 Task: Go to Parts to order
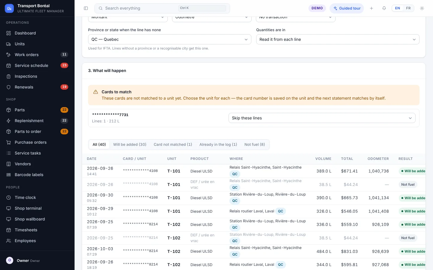(37, 131)
